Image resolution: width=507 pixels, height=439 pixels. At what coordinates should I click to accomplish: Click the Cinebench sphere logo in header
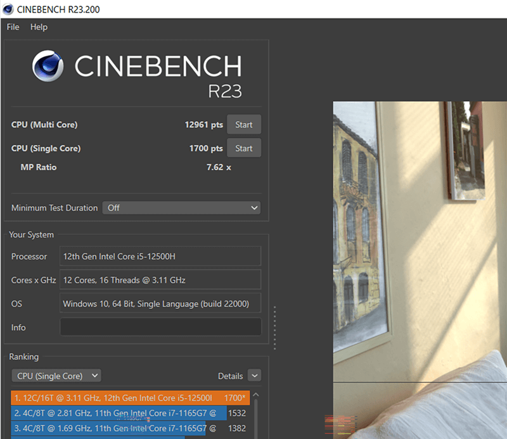[x=48, y=66]
